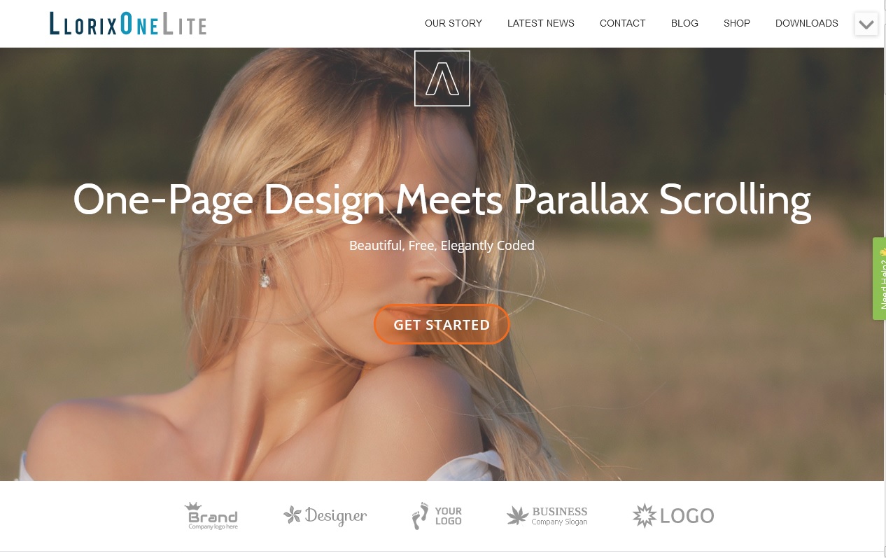Open the Shop menu item
This screenshot has height=558, width=886.
[737, 23]
